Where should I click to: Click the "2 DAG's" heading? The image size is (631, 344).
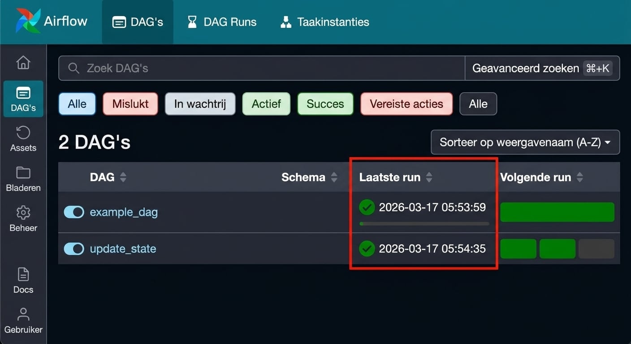pos(95,142)
